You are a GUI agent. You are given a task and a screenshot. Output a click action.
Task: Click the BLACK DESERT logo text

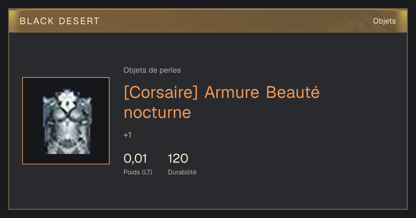60,21
